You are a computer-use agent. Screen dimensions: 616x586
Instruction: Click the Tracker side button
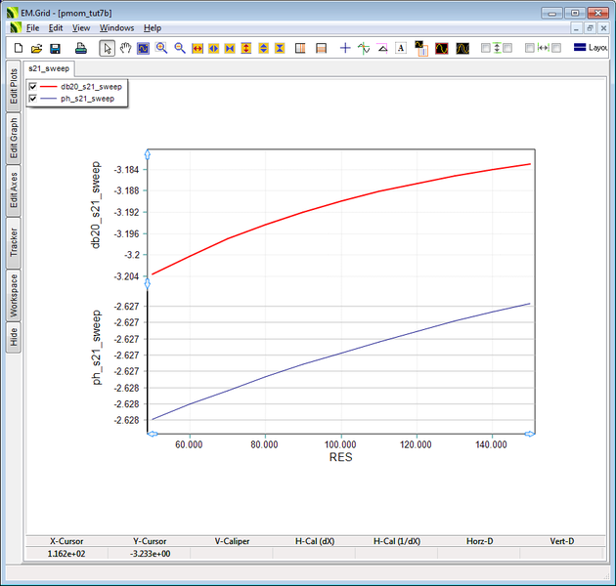(14, 242)
